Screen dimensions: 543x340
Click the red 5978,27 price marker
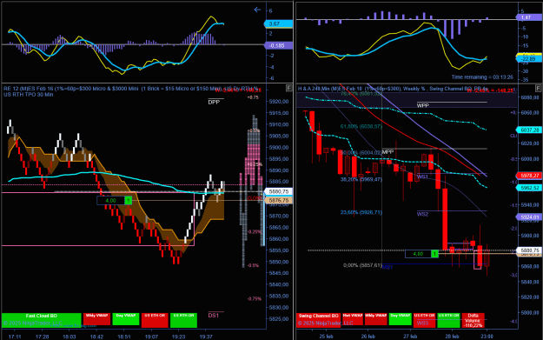click(529, 176)
